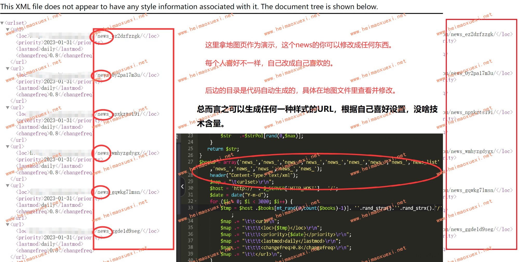The width and height of the screenshot is (519, 262).
Task: Click line number 23 in editor gutter
Action: [x=190, y=136]
